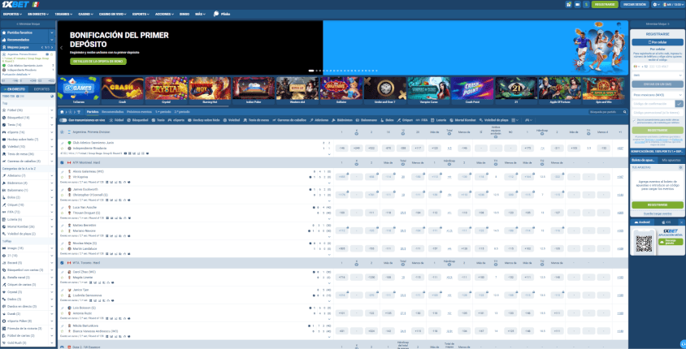686x349 pixels.
Task: Expand the DEPORTES menu
Action: 12,14
